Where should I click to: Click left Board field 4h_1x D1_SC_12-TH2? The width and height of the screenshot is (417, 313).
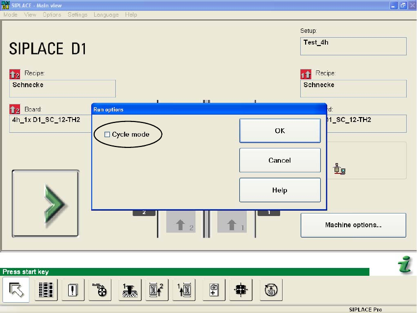(51, 123)
